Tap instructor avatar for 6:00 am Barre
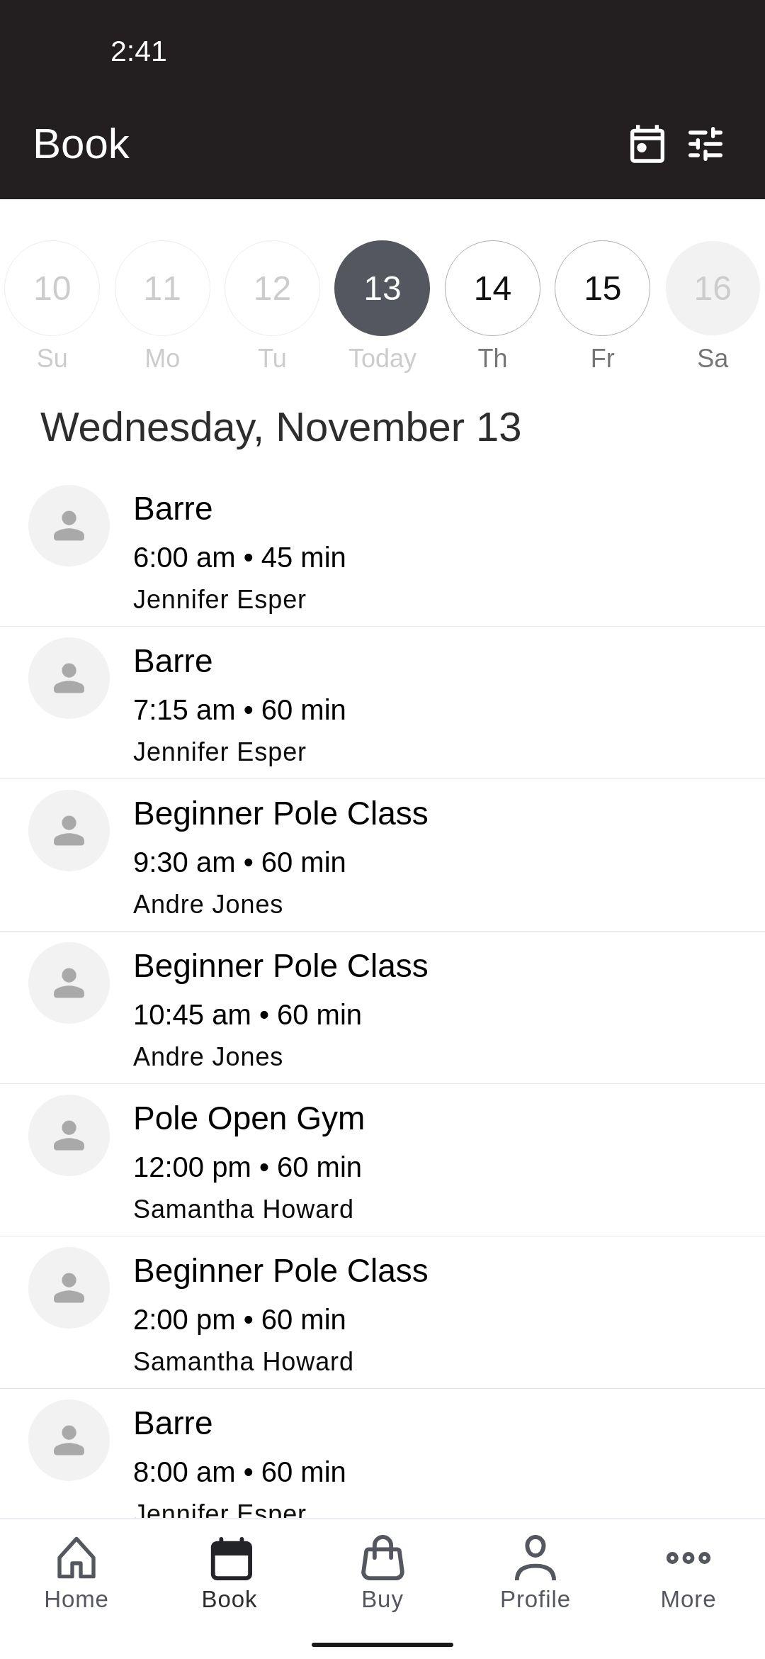The width and height of the screenshot is (765, 1659). (69, 525)
